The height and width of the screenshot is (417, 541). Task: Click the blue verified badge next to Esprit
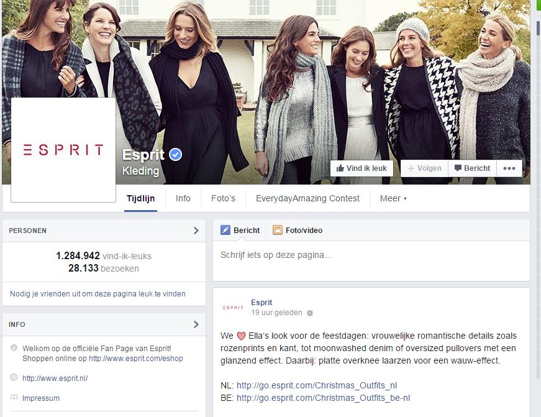coord(176,155)
